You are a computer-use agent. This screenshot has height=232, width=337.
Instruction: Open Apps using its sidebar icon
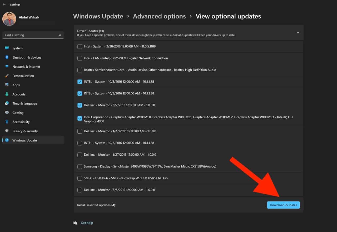(7, 85)
